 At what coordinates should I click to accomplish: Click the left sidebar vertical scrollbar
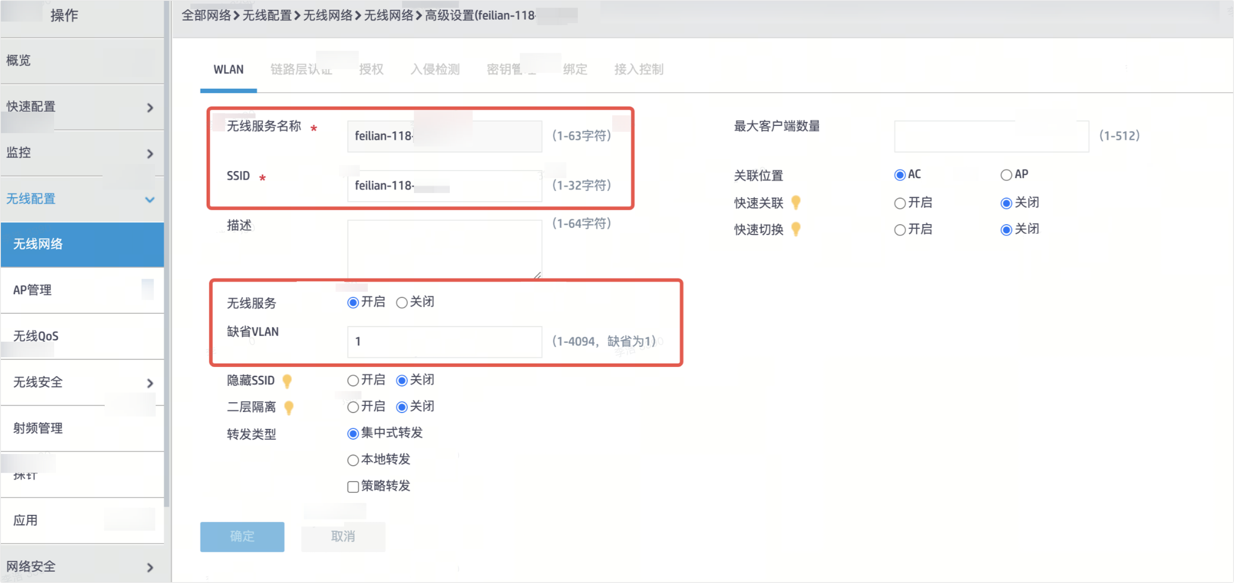pyautogui.click(x=167, y=254)
